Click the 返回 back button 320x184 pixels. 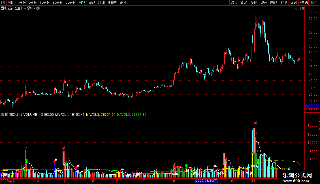coord(314,3)
